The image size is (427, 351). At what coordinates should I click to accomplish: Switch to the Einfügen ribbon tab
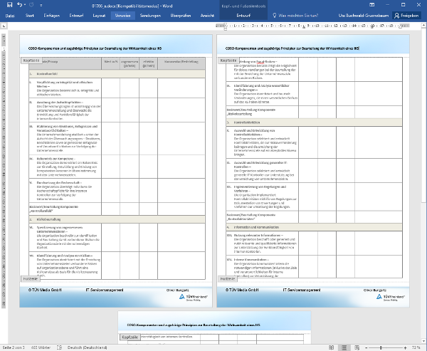tap(52, 14)
